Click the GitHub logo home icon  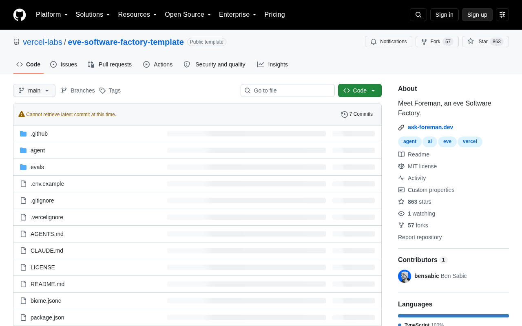click(x=20, y=15)
